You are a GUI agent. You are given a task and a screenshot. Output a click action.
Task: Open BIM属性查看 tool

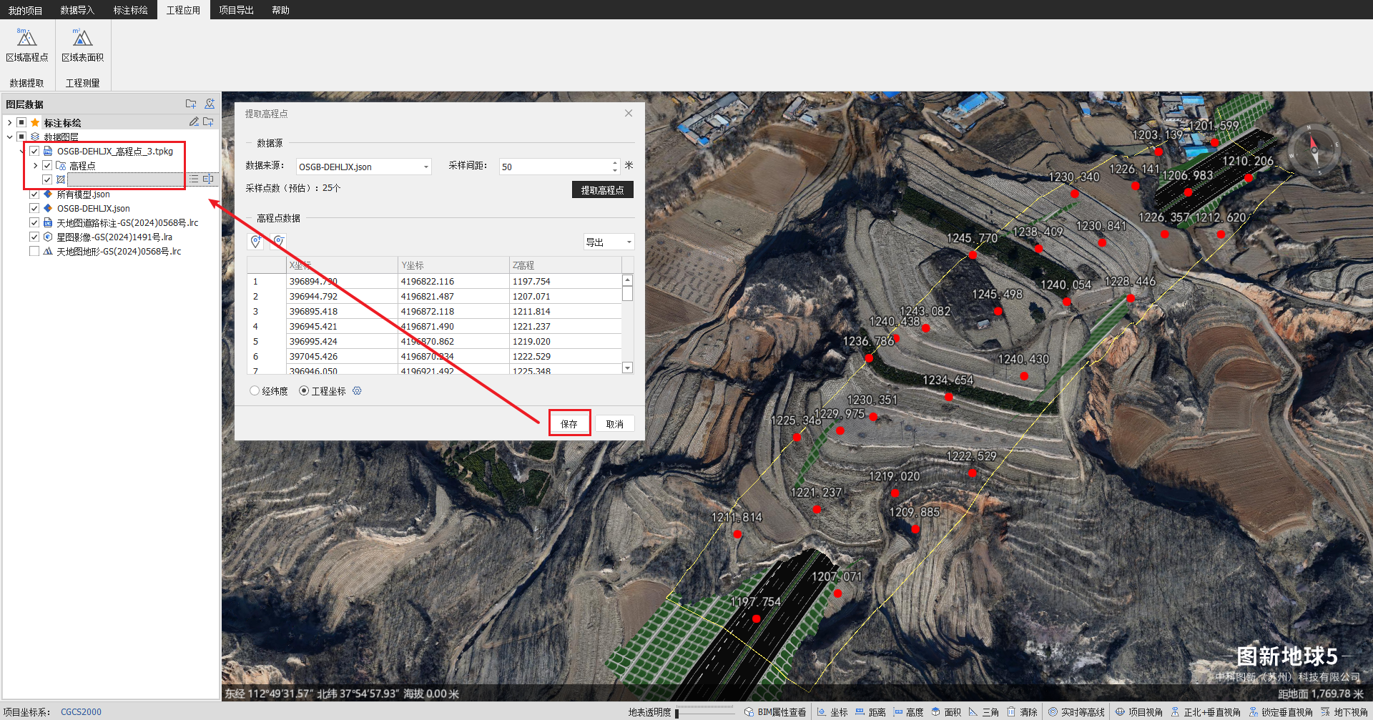pos(775,712)
